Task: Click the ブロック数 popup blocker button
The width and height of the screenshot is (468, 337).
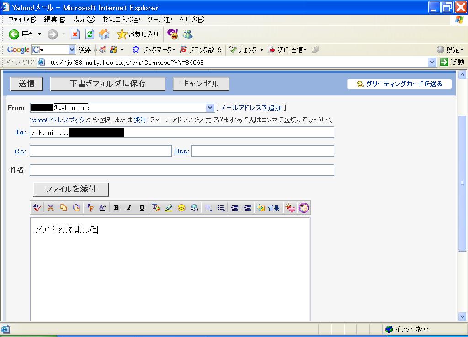Action: pos(201,49)
